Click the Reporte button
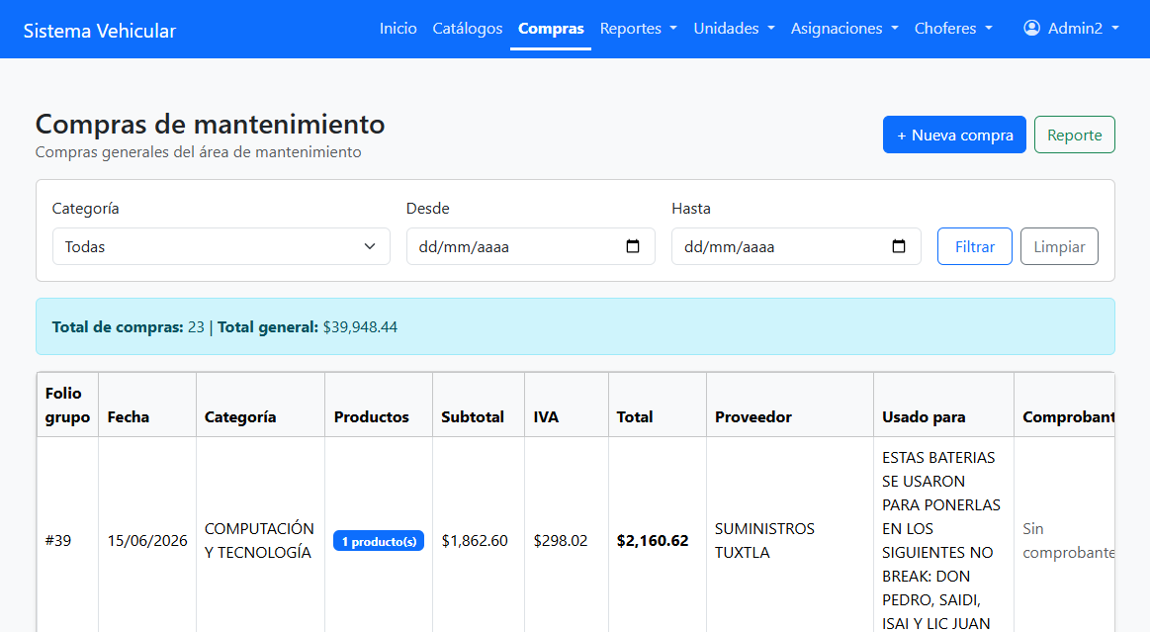 [x=1075, y=135]
